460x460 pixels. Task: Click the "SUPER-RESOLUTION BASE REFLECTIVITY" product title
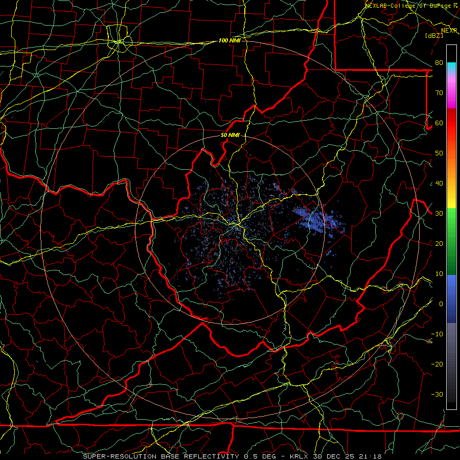[161, 456]
